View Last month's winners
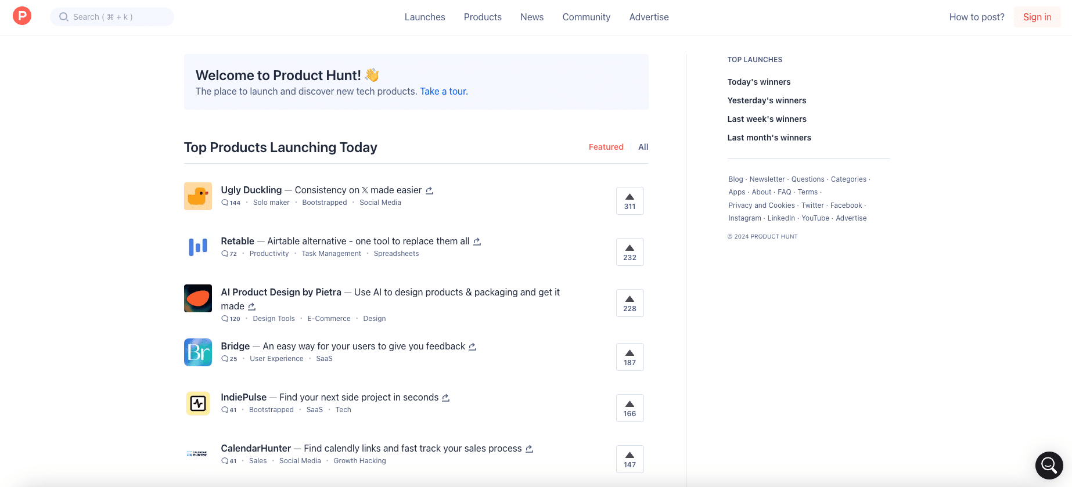Viewport: 1072px width, 487px height. coord(769,138)
